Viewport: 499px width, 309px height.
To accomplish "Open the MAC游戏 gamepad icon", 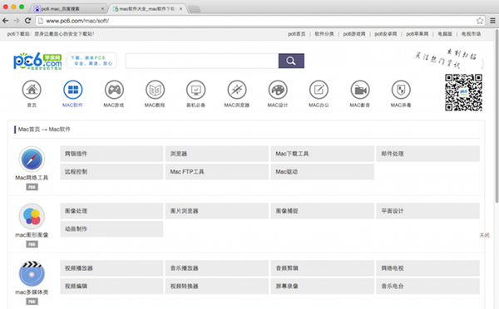I will [x=114, y=90].
